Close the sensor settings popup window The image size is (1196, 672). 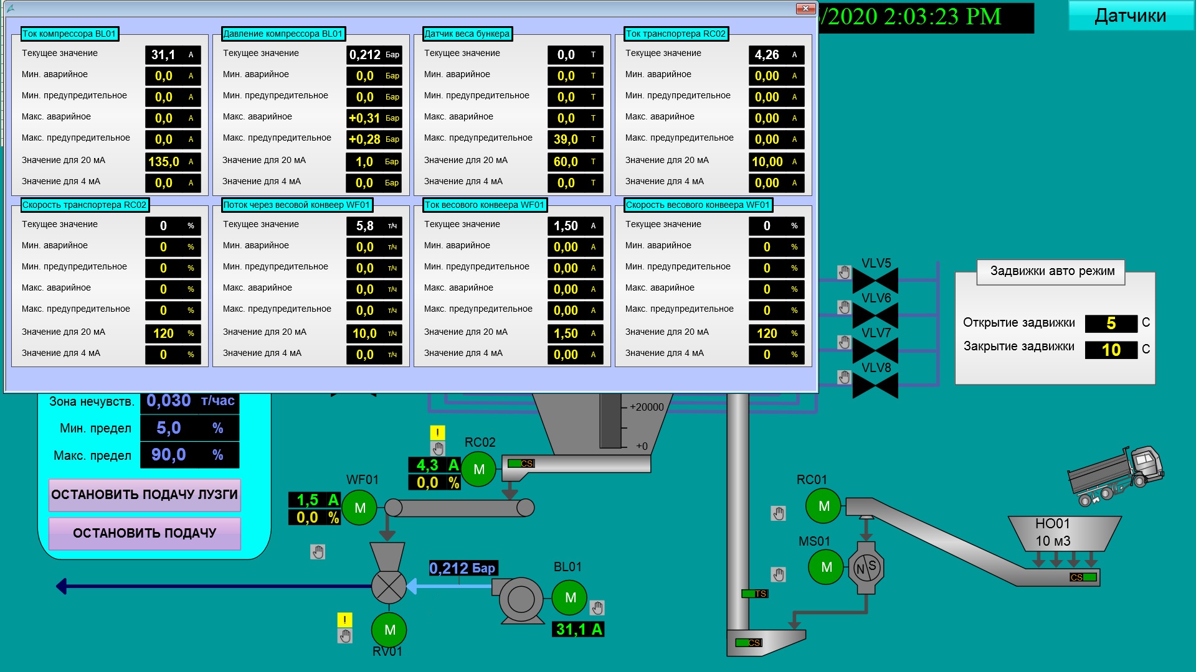click(805, 9)
